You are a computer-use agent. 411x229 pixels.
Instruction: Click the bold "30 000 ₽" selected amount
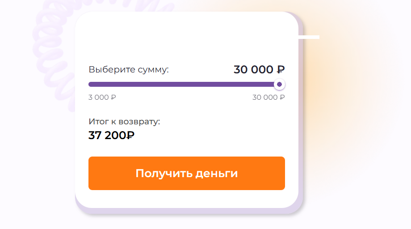coord(259,70)
